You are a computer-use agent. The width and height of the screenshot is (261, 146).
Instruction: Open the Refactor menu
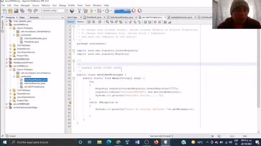click(46, 5)
